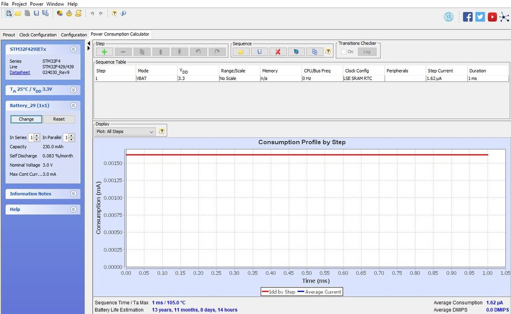
Task: Load a sequence with folder icon
Action: pos(241,52)
